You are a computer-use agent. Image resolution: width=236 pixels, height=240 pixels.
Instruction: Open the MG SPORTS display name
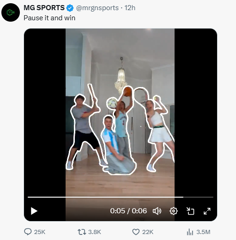click(44, 8)
